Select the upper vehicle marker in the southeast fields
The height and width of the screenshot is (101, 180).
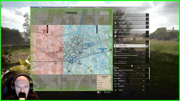click(x=90, y=68)
